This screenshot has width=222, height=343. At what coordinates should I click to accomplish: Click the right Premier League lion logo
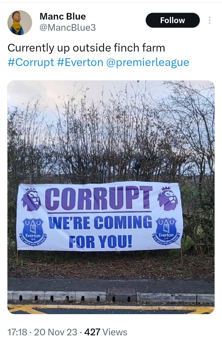click(x=168, y=199)
